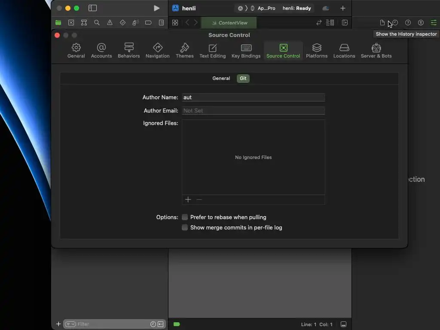Toggle the debug area panel

pos(343,324)
